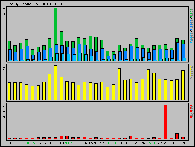
Task: Click the day 9 axis label
Action: click(57, 143)
